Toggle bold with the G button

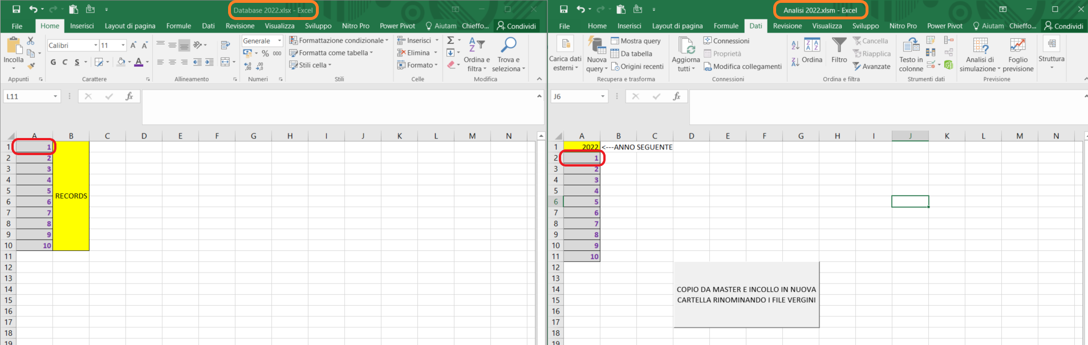(53, 62)
